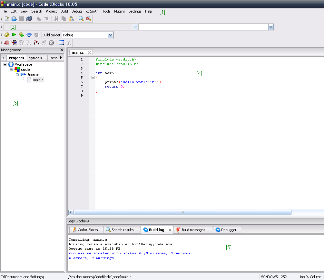Open the Build menu
This screenshot has width=324, height=280.
click(x=64, y=11)
